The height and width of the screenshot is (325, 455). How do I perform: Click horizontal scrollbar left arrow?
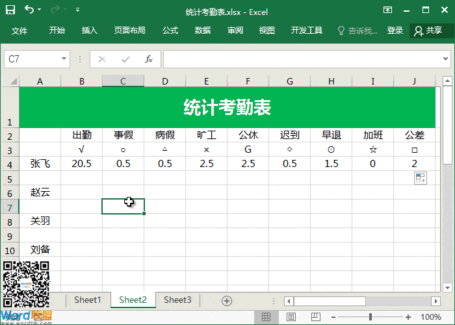(289, 301)
